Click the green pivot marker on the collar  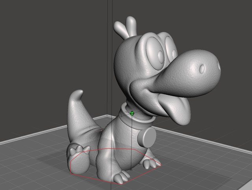(132, 113)
